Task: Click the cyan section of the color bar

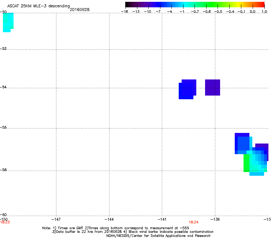Action: pos(186,5)
